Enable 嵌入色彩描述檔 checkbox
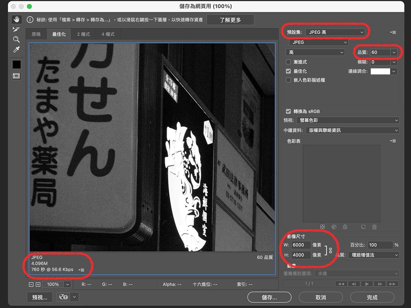This screenshot has height=308, width=411. pos(288,80)
